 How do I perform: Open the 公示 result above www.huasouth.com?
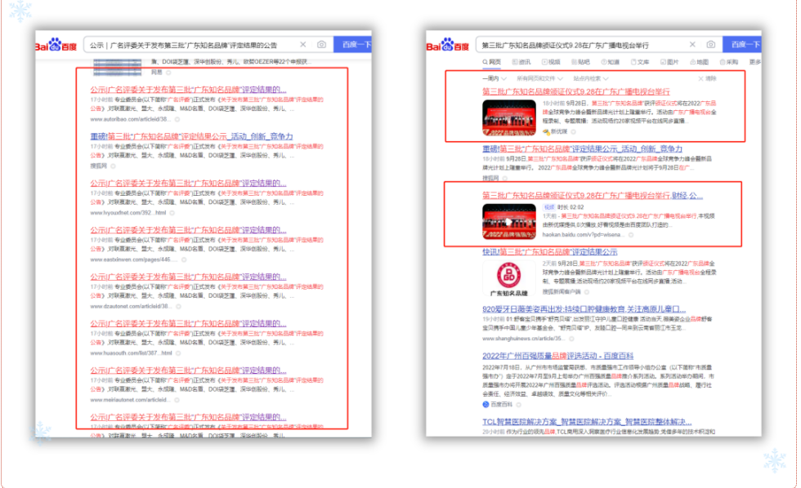tap(188, 324)
